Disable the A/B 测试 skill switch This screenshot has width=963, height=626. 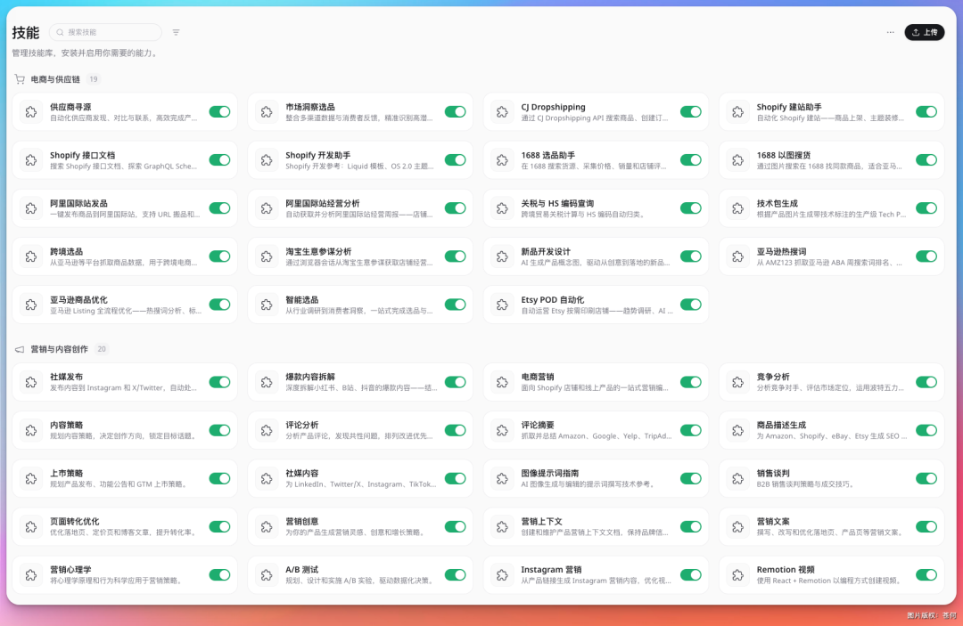455,574
